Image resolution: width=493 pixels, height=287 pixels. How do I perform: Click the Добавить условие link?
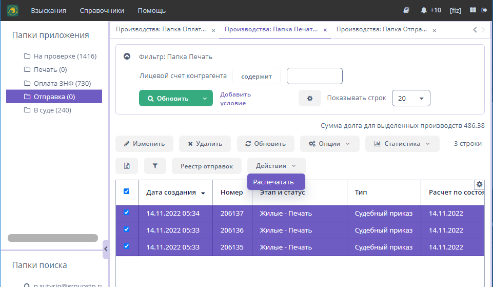pyautogui.click(x=235, y=99)
